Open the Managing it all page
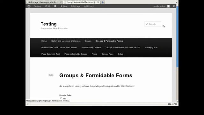 point(151,48)
